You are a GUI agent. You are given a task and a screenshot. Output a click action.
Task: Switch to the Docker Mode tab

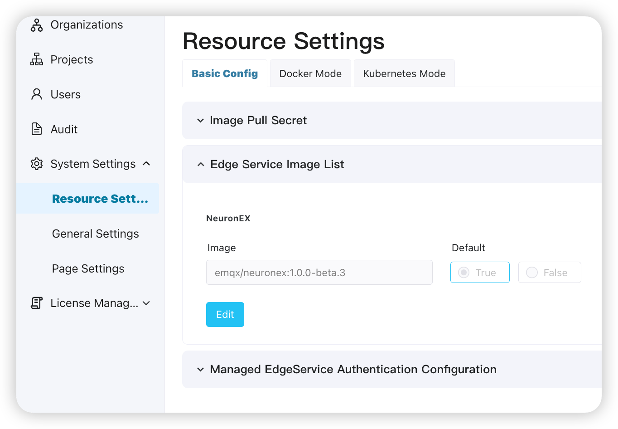coord(310,73)
